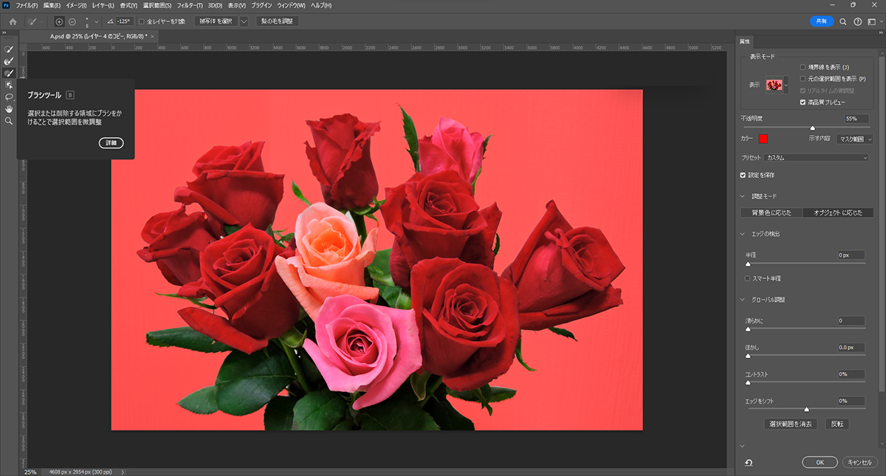Click the red カラー overlay swatch
Screen dimensions: 886x476
pyautogui.click(x=763, y=139)
